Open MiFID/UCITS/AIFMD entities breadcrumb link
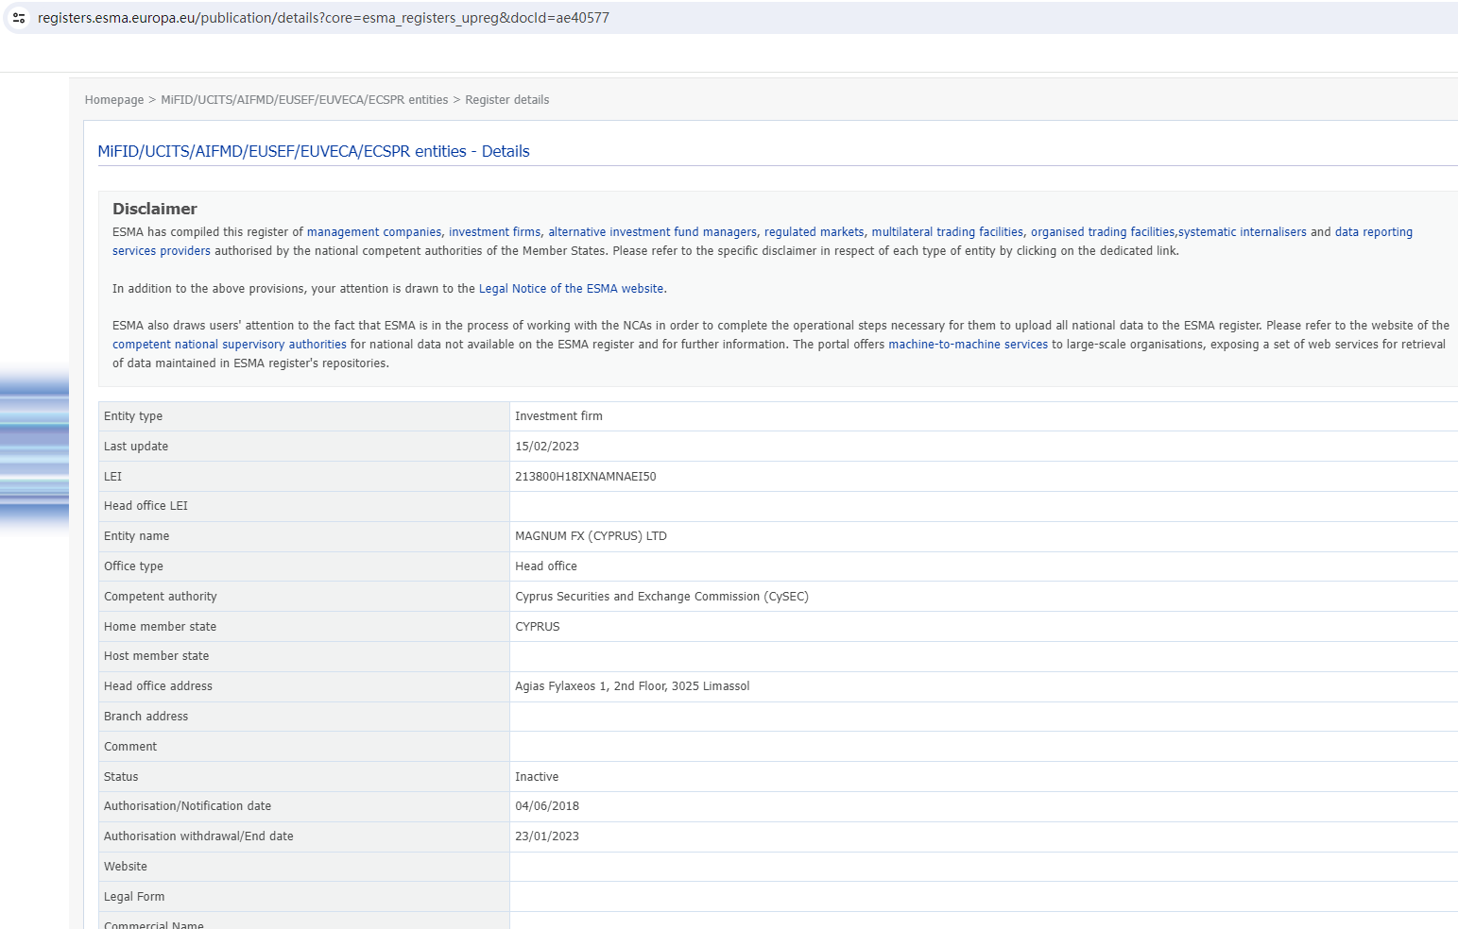1458x929 pixels. (304, 100)
